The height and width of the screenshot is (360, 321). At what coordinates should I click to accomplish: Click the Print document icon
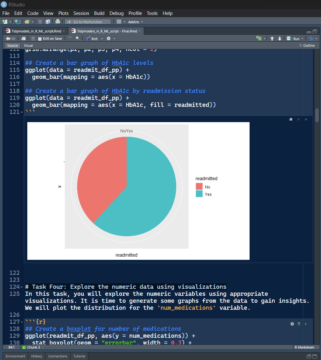click(x=58, y=22)
